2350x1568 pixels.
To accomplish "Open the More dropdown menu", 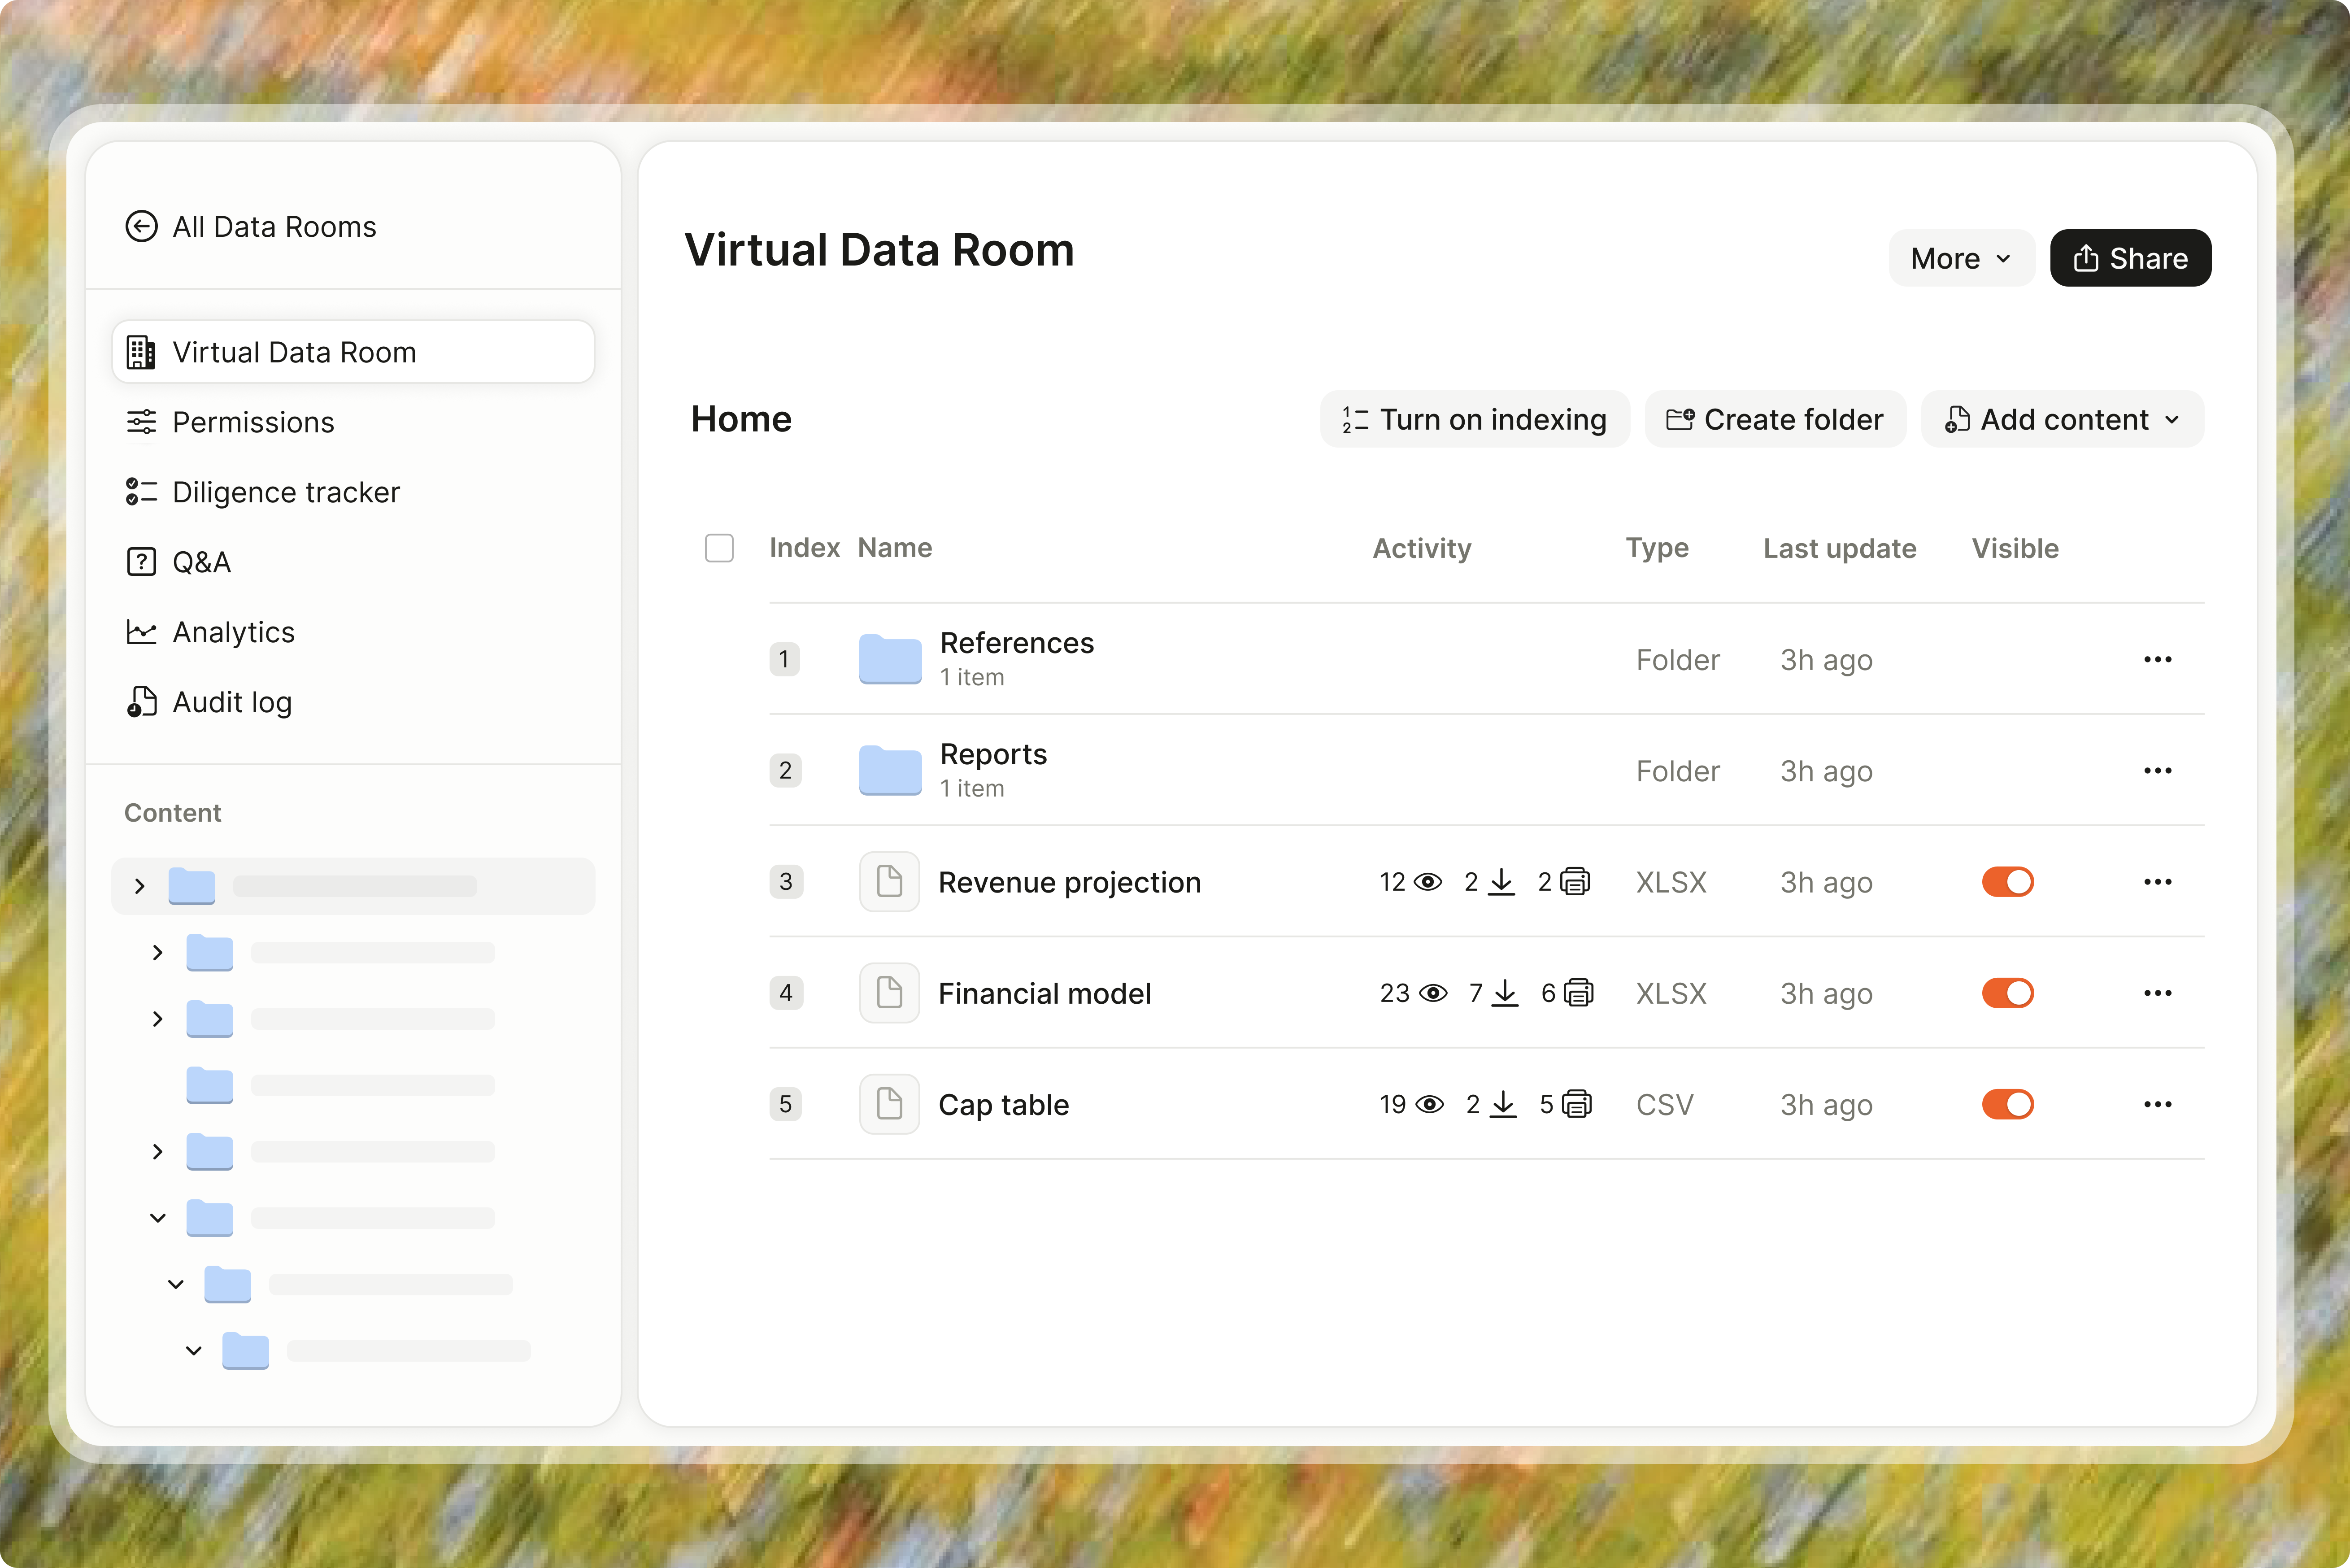I will point(1959,258).
